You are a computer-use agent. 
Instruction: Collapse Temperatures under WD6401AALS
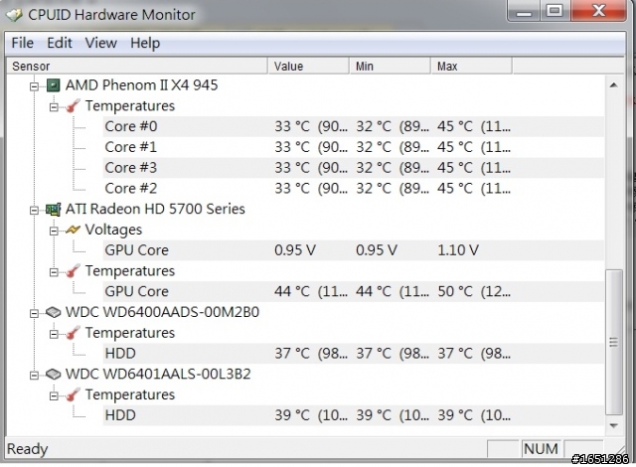54,395
